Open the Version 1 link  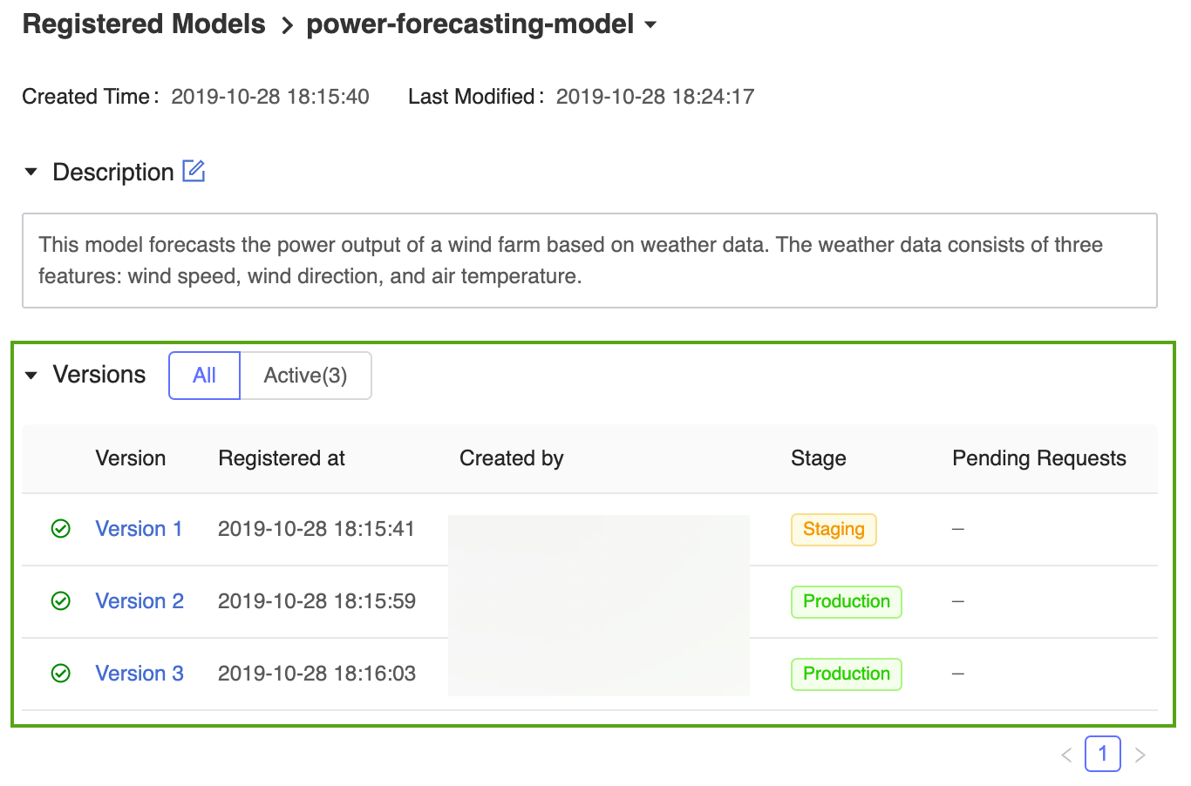point(139,529)
